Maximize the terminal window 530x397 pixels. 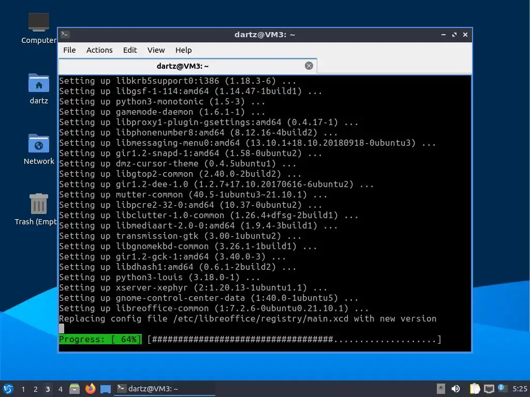point(454,35)
